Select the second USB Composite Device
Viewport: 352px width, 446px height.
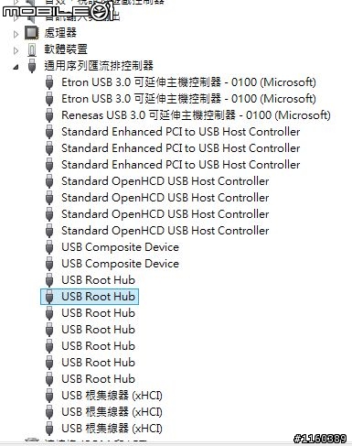[x=120, y=264]
